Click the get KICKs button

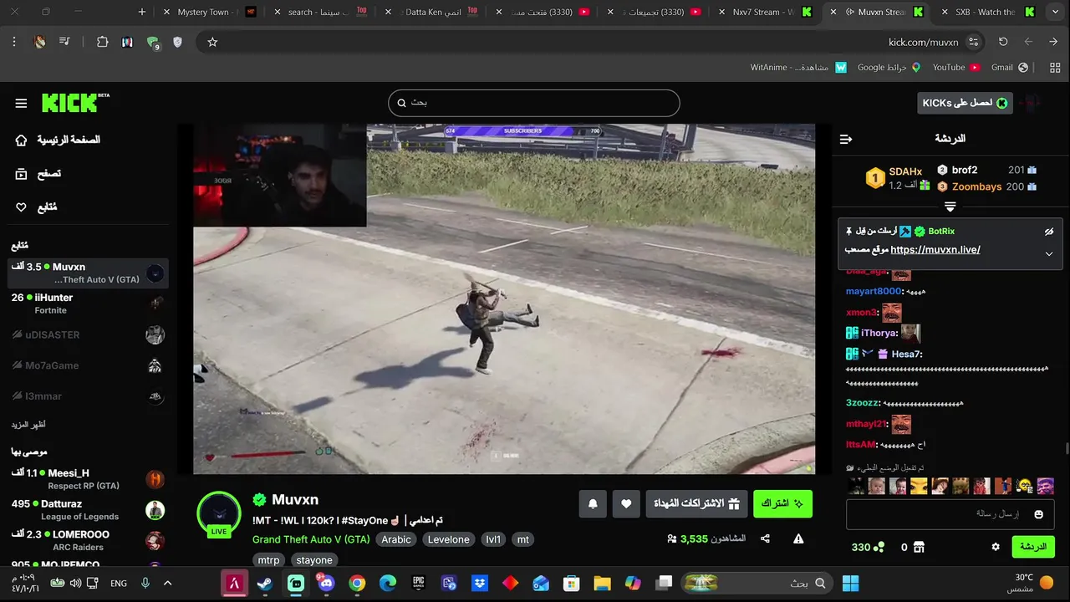[965, 103]
